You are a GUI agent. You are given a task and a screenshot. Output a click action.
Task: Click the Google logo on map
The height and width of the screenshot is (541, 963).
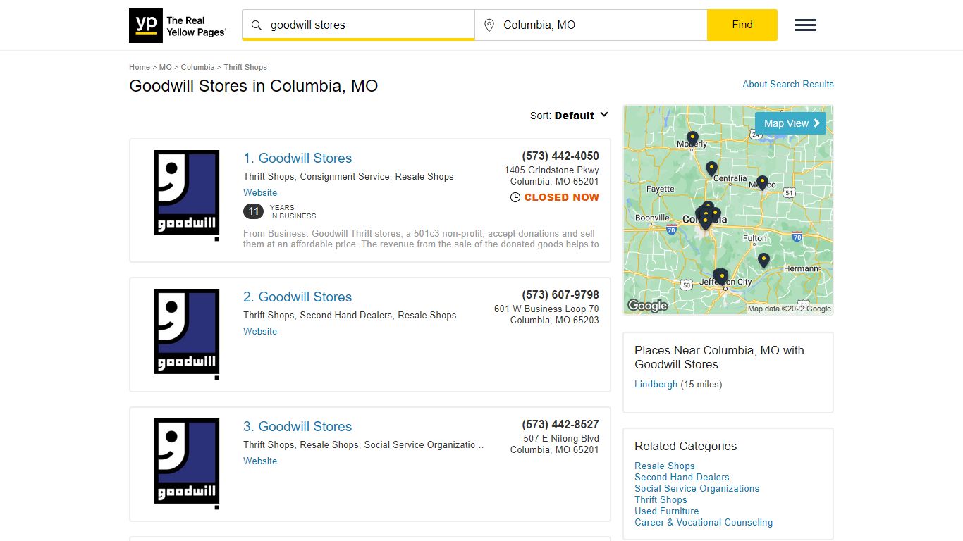(x=647, y=306)
